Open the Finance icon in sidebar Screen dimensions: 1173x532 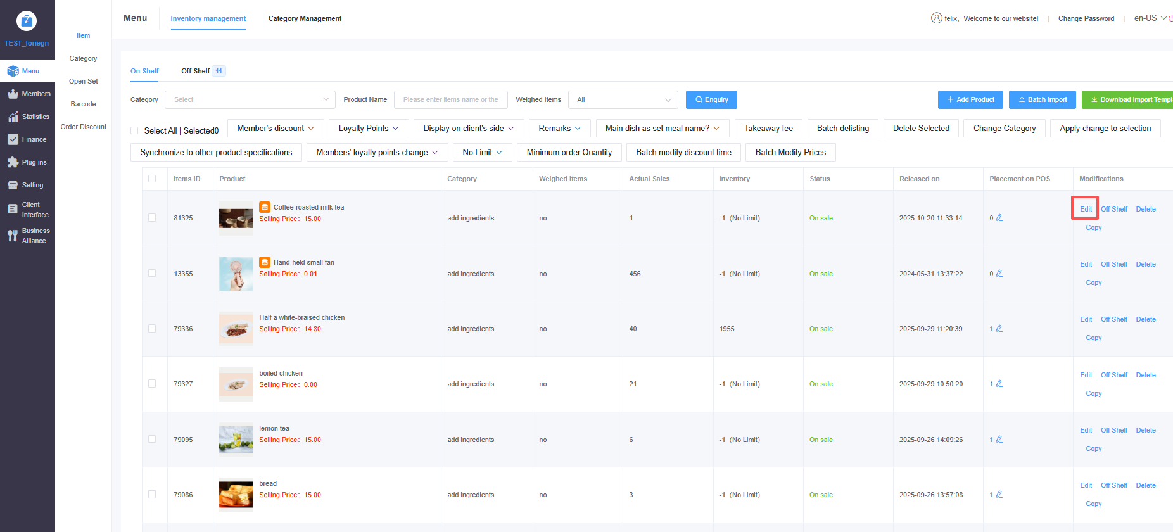13,140
